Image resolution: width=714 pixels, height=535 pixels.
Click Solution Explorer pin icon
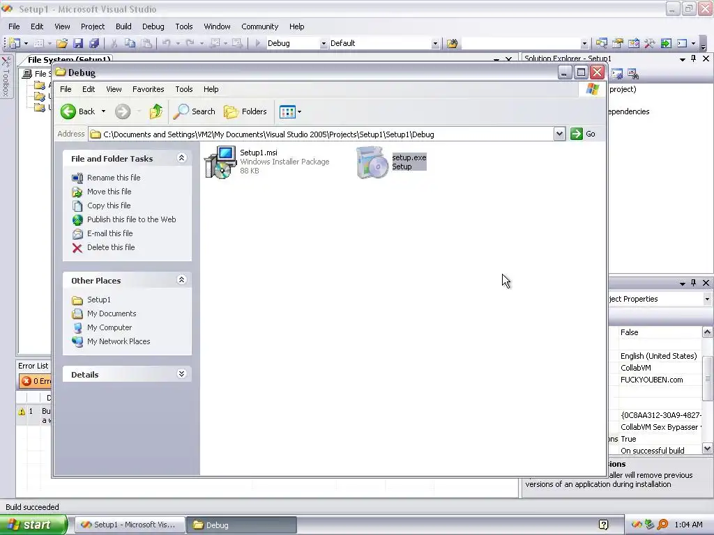(x=694, y=59)
